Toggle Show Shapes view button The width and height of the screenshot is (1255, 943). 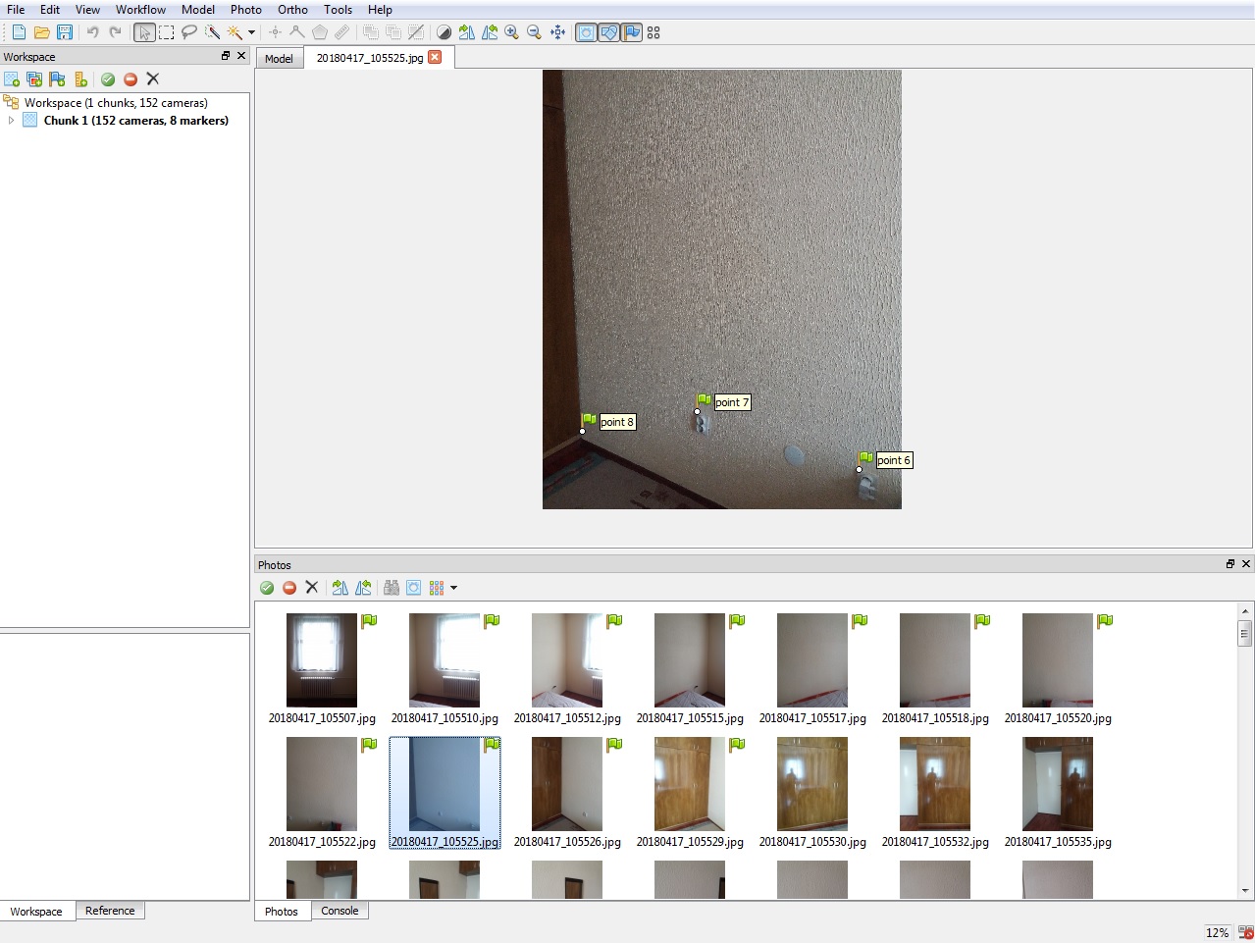(608, 32)
